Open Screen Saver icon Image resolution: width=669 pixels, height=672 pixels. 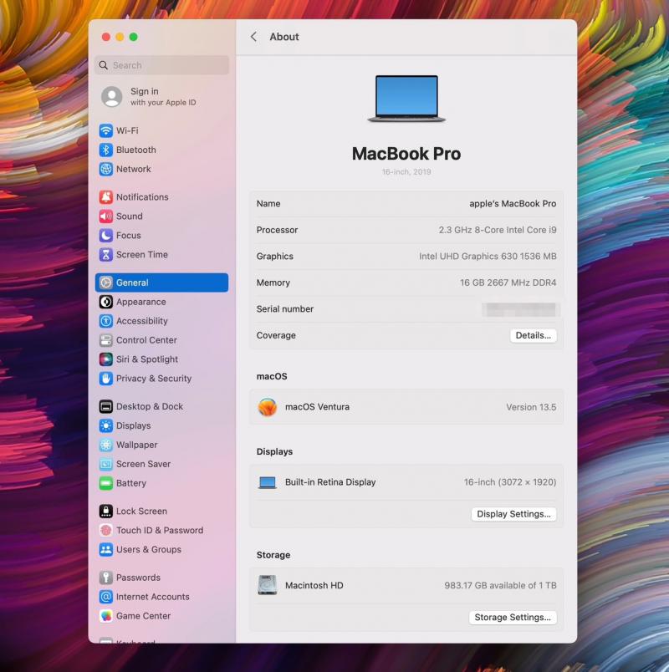coord(106,464)
